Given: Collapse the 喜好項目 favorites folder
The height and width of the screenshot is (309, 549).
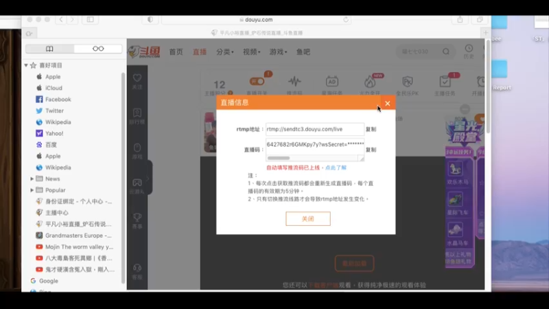Looking at the screenshot, I should tap(26, 65).
